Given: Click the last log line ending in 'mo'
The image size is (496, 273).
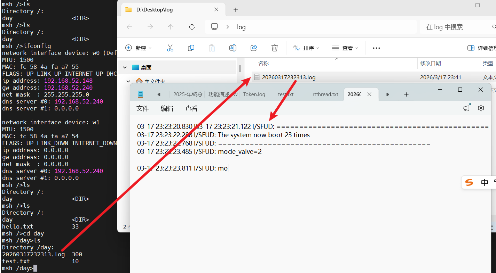Looking at the screenshot, I should (182, 168).
